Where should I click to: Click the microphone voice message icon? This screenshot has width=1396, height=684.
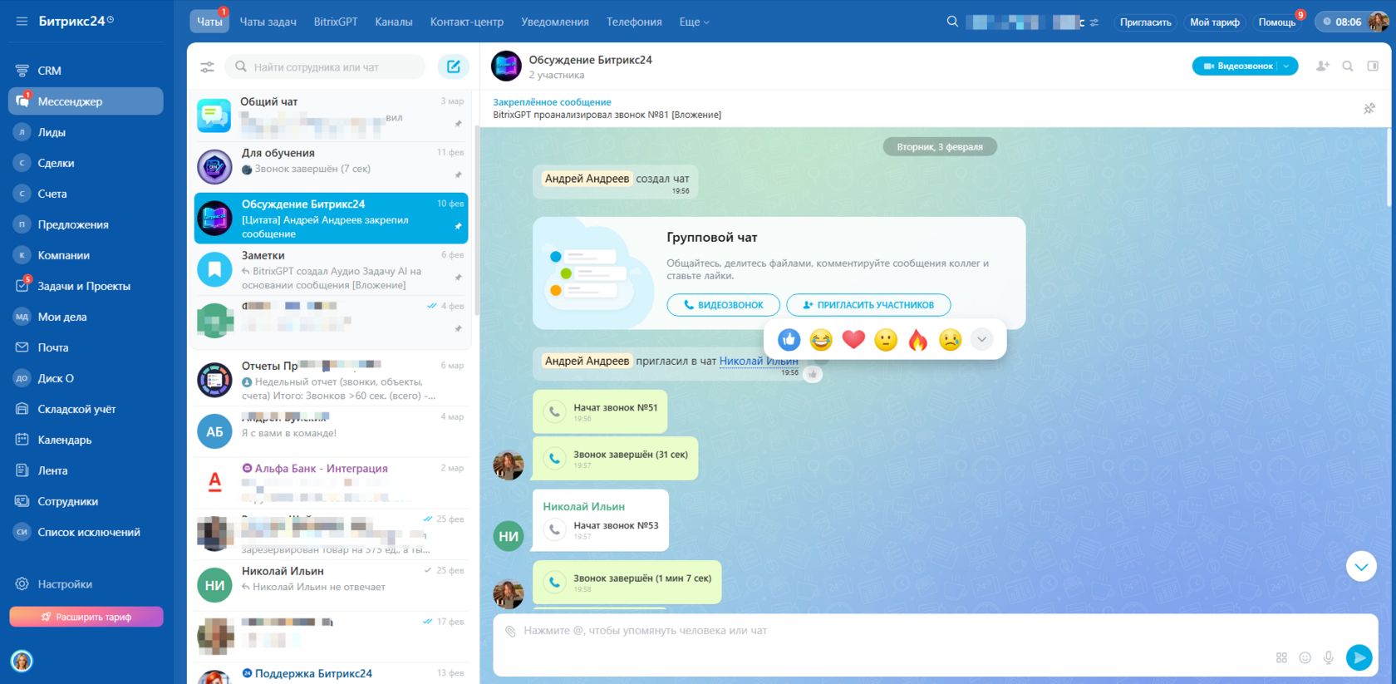coord(1329,657)
